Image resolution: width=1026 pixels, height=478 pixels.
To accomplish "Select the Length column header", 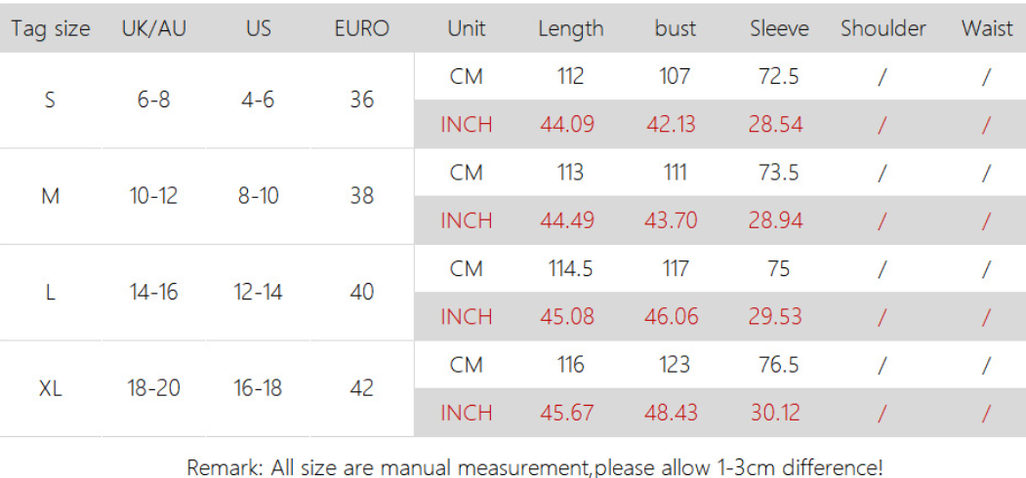I will (570, 28).
